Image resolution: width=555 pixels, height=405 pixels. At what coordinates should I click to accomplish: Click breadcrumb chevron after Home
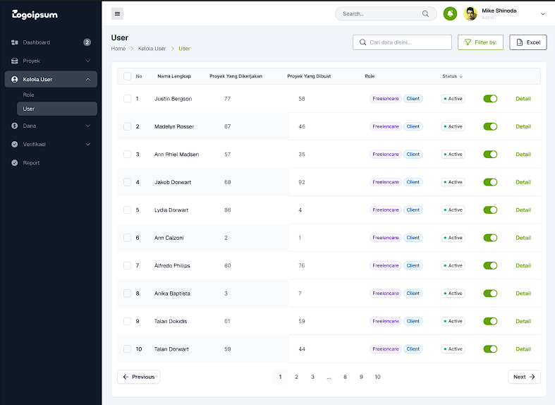point(132,49)
